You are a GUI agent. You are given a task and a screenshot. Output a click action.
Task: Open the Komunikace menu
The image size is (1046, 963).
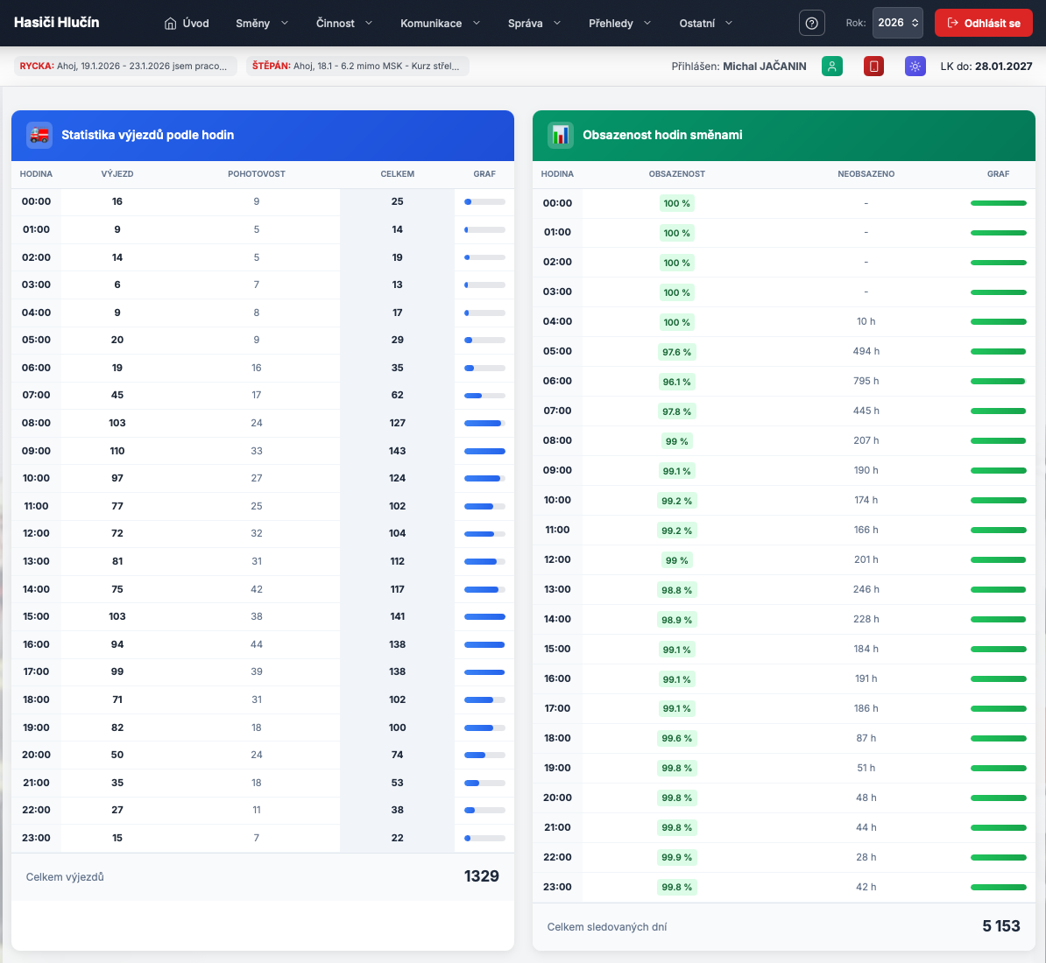point(440,24)
